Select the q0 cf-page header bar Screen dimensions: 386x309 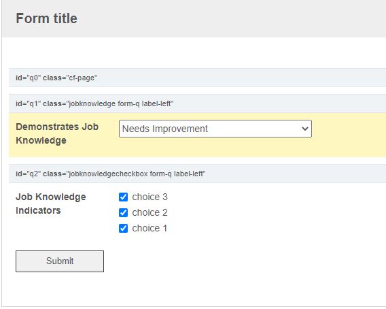(198, 78)
